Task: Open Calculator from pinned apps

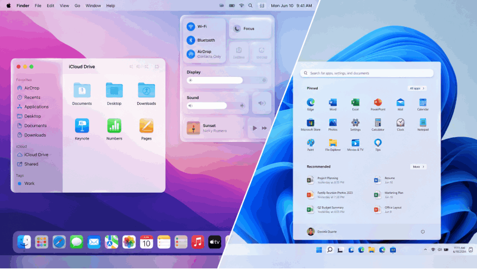Action: pyautogui.click(x=378, y=125)
